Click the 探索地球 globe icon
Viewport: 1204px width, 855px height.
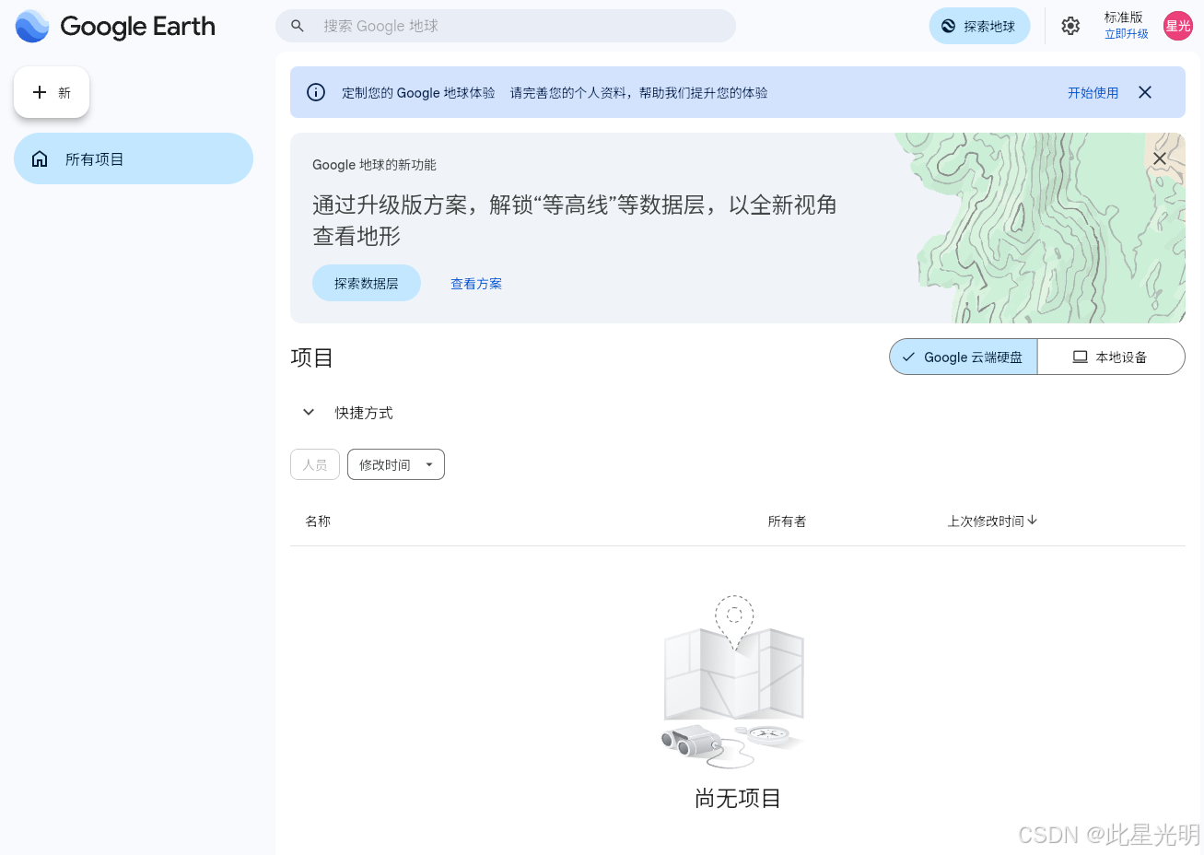click(x=948, y=26)
